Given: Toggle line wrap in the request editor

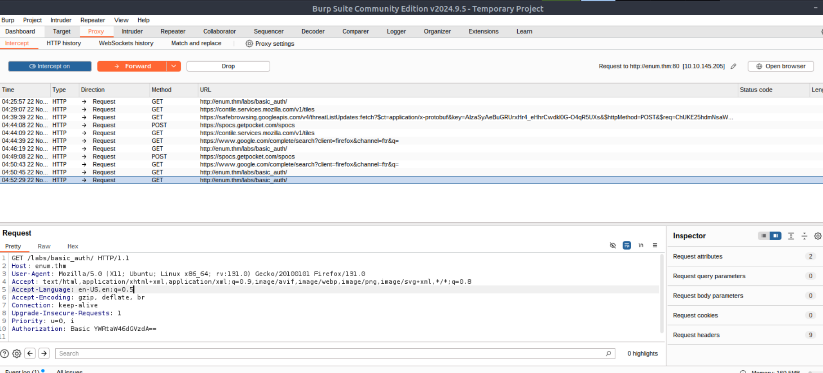Looking at the screenshot, I should coord(626,246).
